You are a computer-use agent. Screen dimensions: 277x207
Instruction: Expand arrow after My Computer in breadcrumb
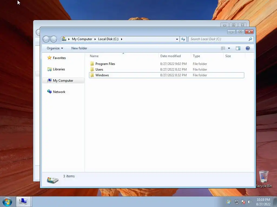(95, 39)
